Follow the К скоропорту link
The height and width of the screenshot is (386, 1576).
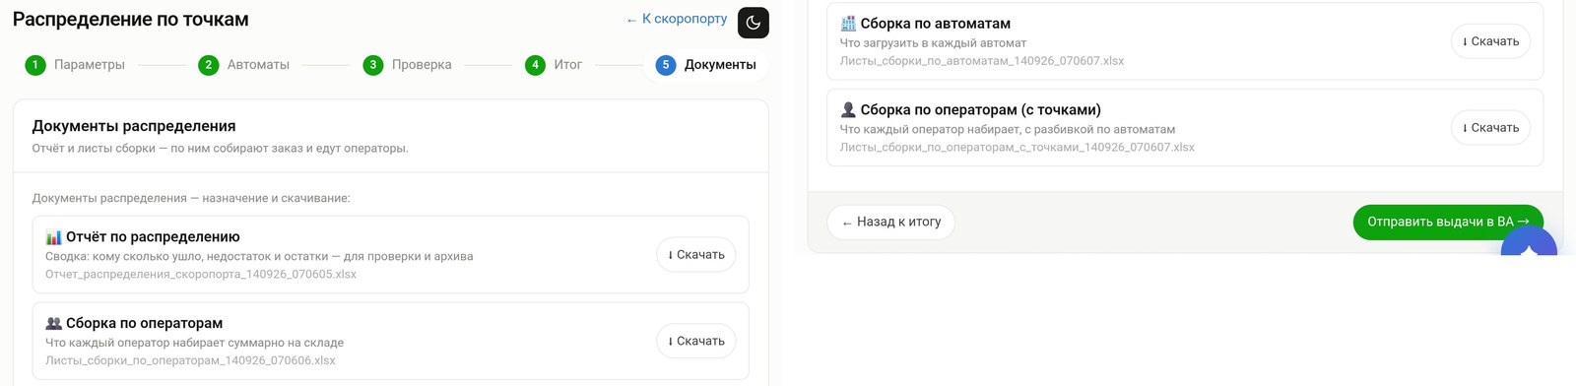coord(677,19)
